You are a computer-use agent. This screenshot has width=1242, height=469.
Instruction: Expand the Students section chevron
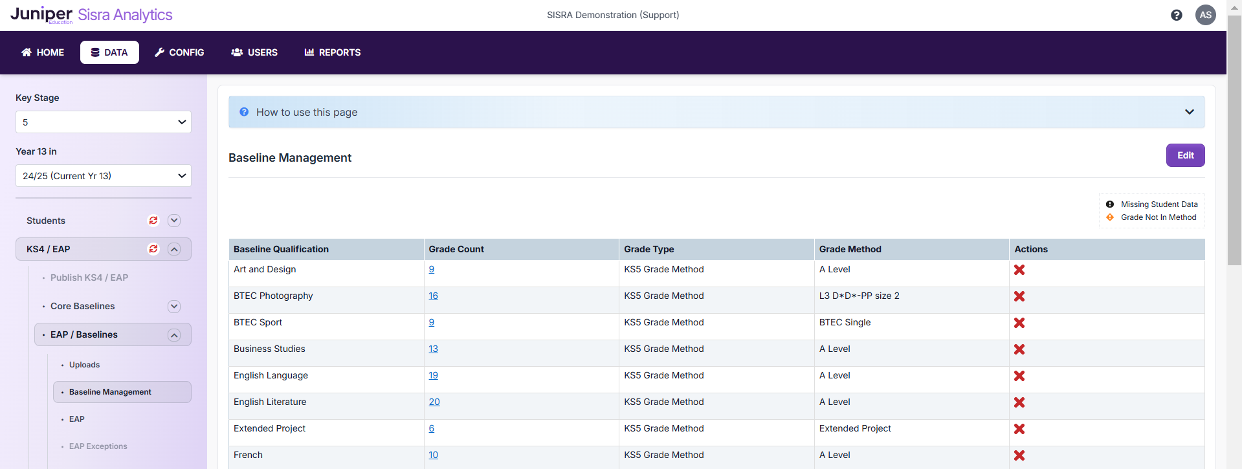tap(174, 221)
